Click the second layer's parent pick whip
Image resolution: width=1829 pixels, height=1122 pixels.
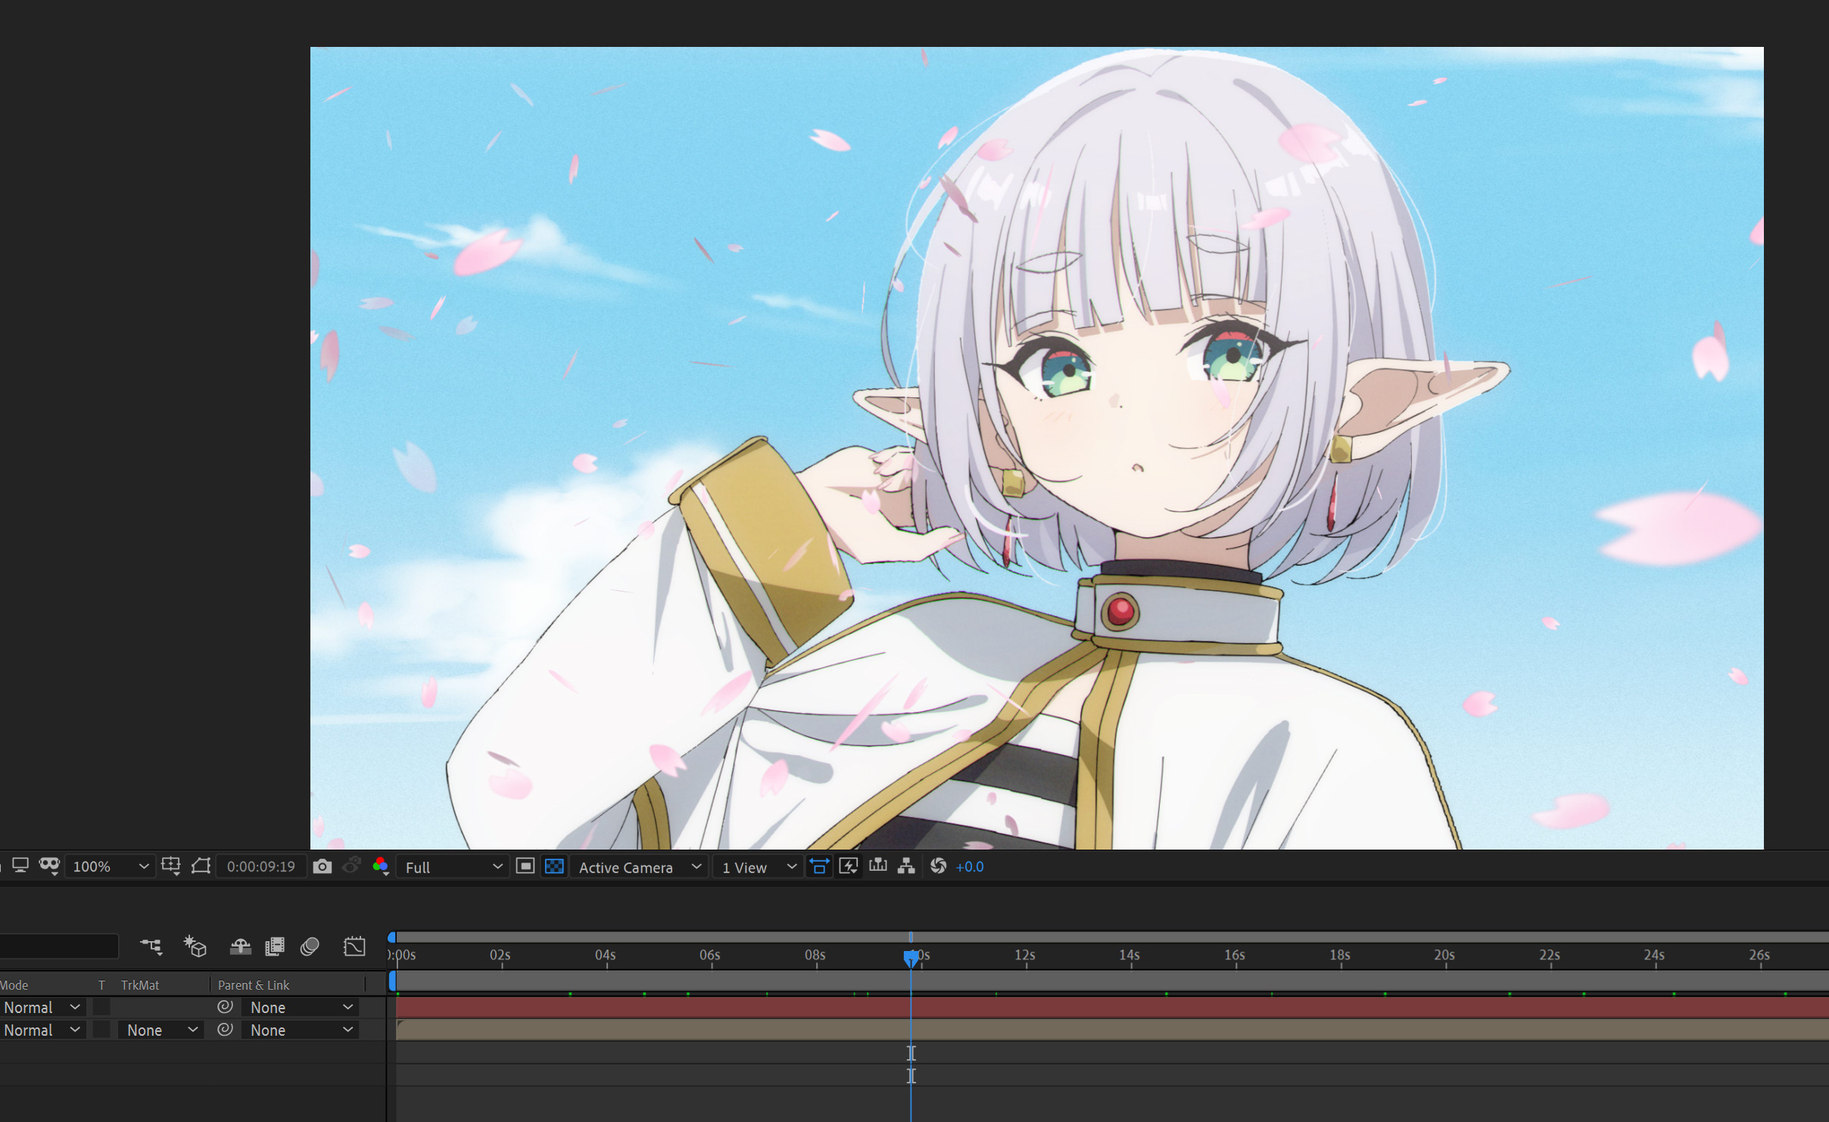[x=225, y=1030]
